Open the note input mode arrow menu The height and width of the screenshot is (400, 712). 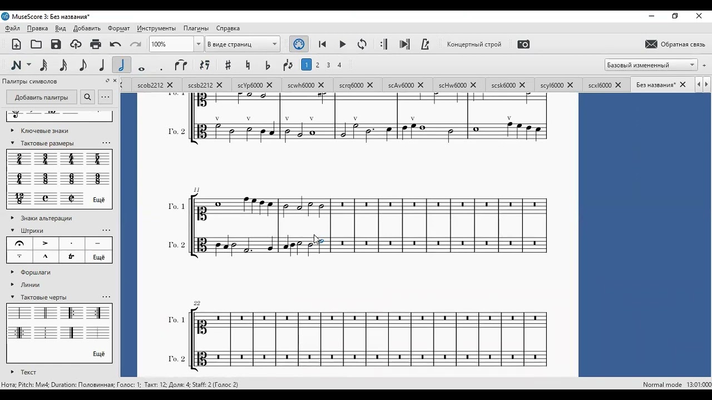click(x=29, y=65)
